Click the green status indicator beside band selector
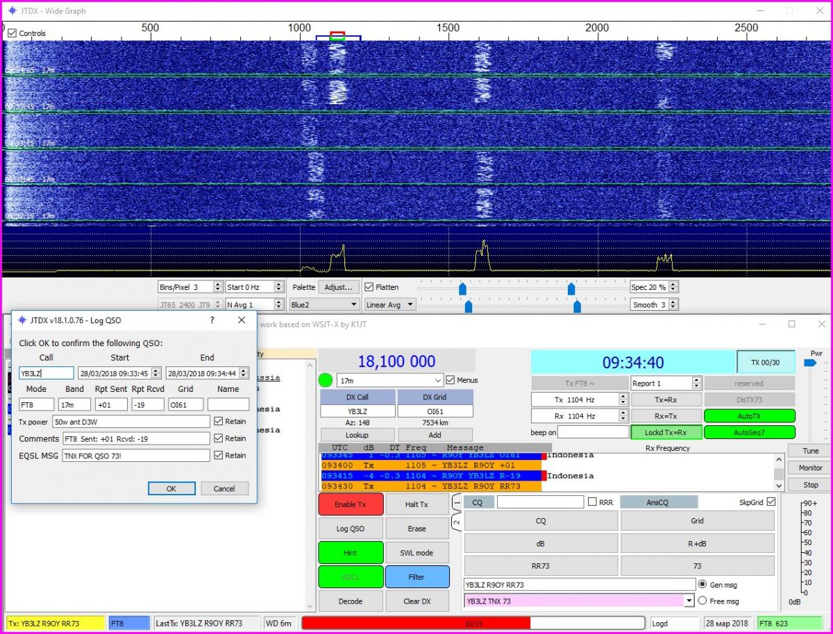This screenshot has height=634, width=833. click(326, 380)
